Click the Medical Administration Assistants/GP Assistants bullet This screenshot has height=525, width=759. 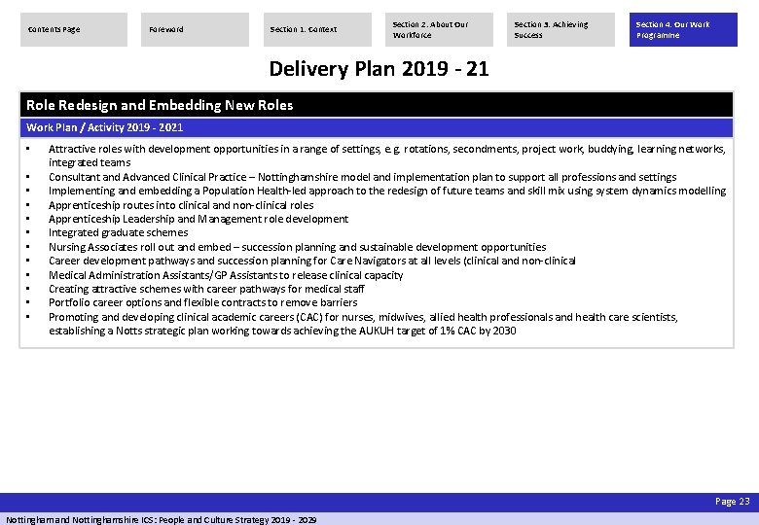pyautogui.click(x=226, y=275)
